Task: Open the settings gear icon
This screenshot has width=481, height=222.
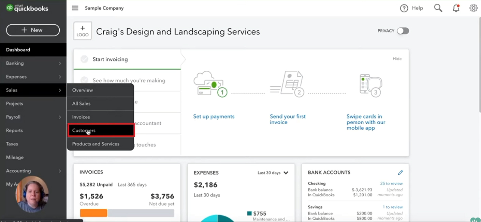Action: pos(473,8)
